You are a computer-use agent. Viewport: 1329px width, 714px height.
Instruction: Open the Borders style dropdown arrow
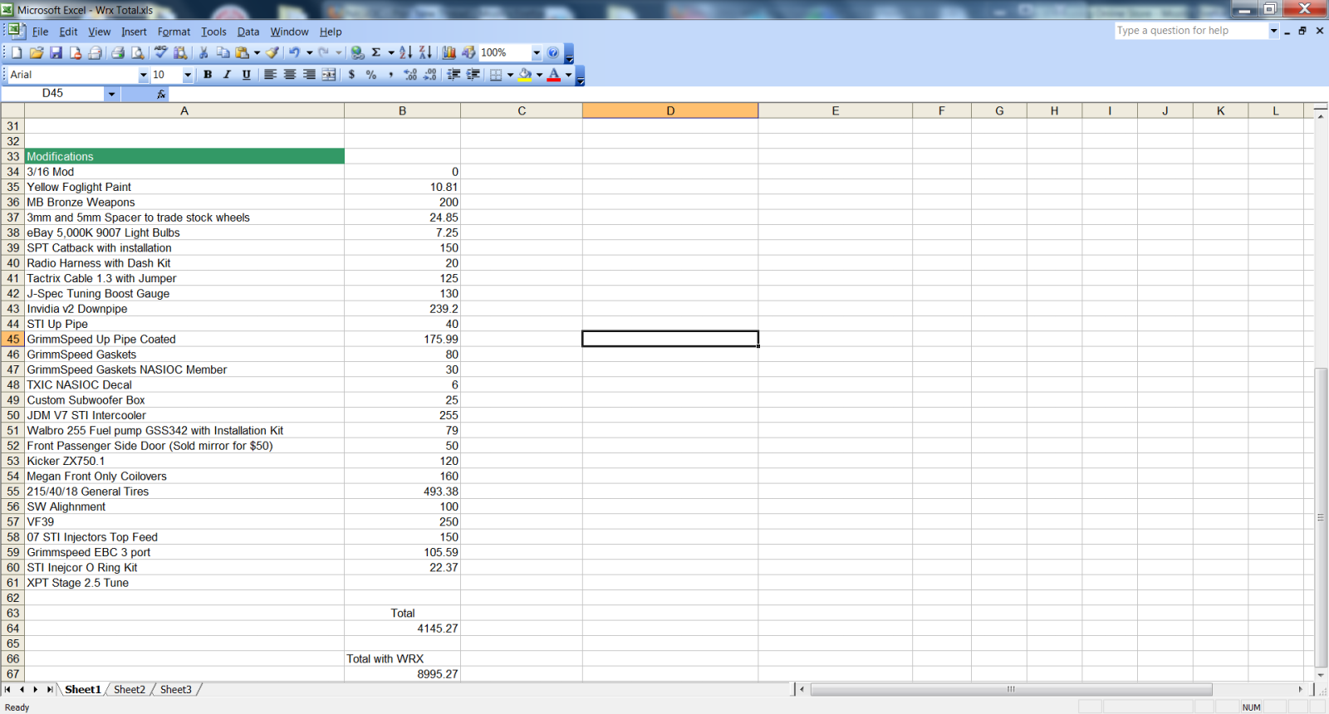point(510,75)
